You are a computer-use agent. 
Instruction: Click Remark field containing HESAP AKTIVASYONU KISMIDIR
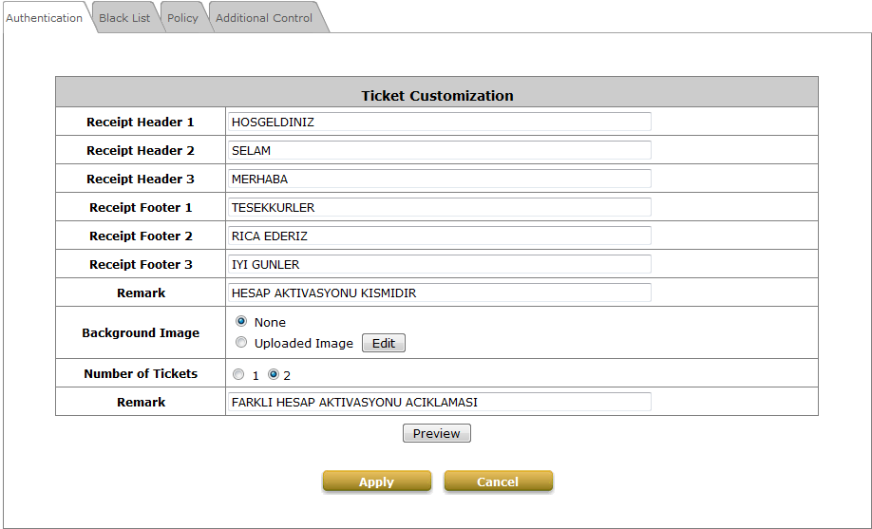coord(439,293)
